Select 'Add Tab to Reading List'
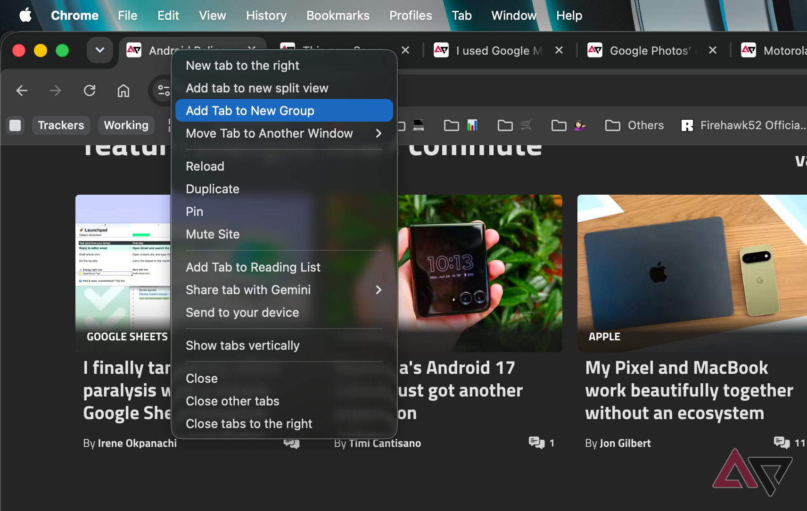807x511 pixels. [x=284, y=267]
